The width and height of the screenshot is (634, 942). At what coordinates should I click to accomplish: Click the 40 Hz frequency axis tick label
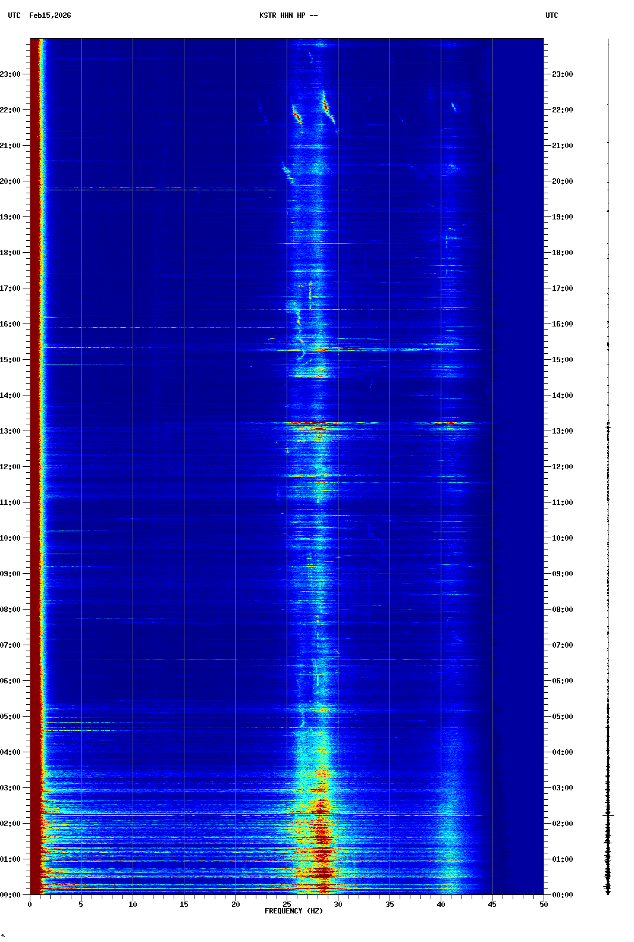441,905
